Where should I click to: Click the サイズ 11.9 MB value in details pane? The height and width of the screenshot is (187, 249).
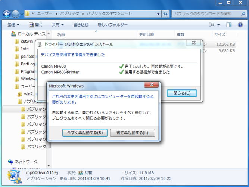tap(146, 173)
